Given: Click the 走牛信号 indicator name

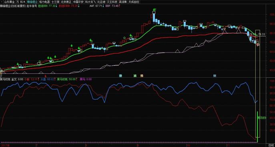Looking at the screenshot, I should point(32,6).
